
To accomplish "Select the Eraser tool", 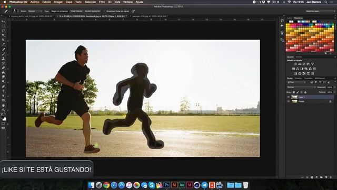I will coord(3,68).
